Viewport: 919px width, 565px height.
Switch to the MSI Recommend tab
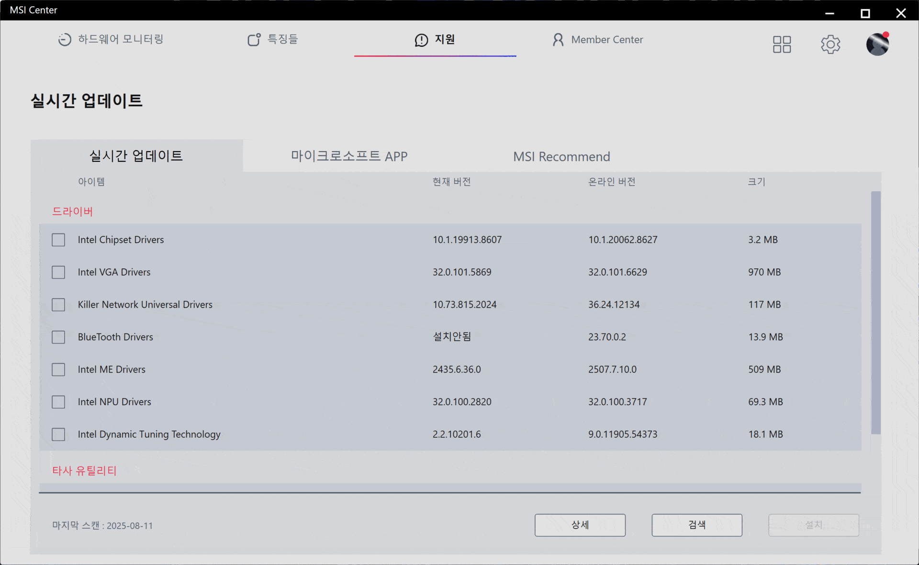[x=561, y=156]
